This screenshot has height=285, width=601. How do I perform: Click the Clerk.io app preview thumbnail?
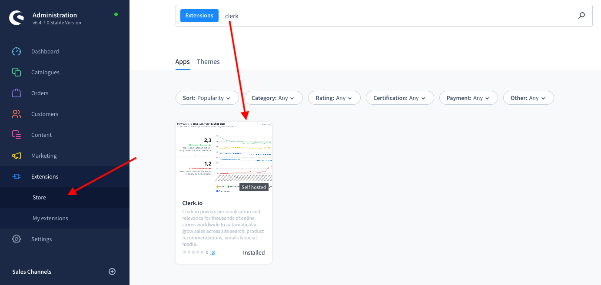coord(223,157)
